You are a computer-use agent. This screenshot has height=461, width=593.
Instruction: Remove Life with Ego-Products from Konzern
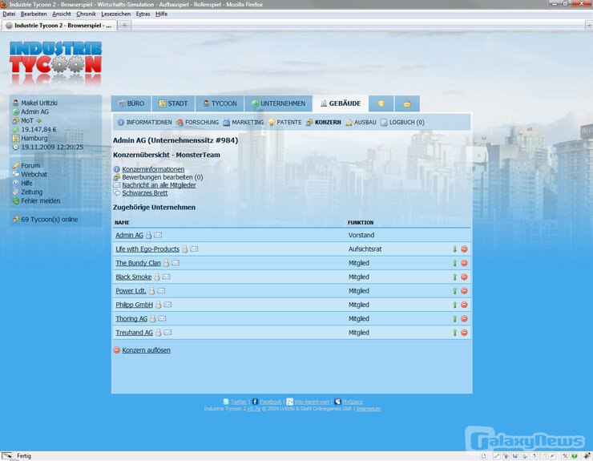(x=465, y=249)
